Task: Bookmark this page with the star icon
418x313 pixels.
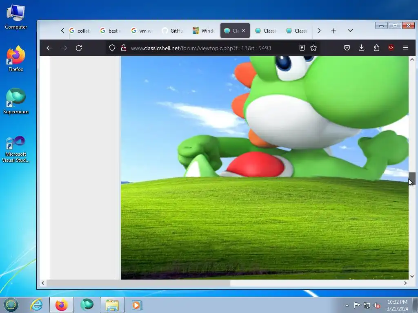Action: pyautogui.click(x=313, y=48)
